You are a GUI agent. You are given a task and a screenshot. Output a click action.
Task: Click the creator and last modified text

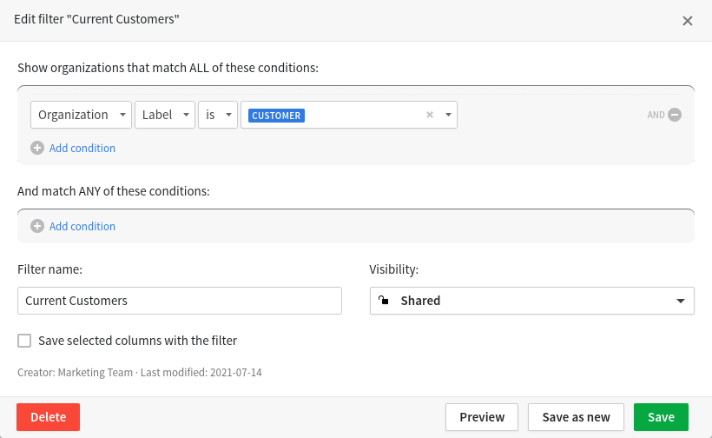[x=140, y=372]
